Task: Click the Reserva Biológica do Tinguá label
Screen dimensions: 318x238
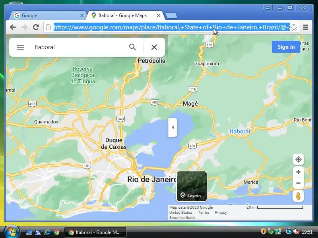Action: pyautogui.click(x=83, y=75)
